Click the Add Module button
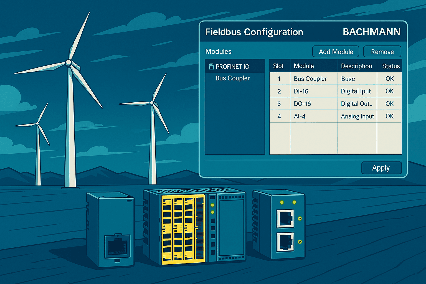This screenshot has width=426, height=284. click(x=336, y=52)
